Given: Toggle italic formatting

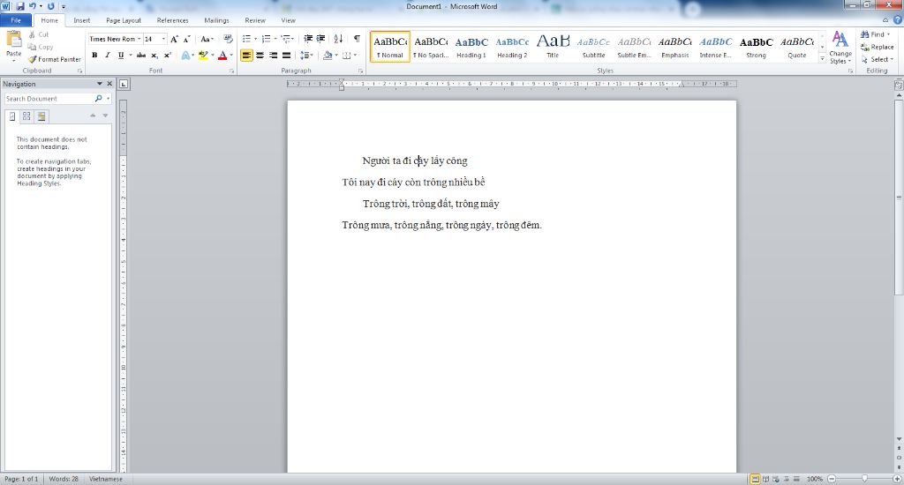Looking at the screenshot, I should (107, 56).
